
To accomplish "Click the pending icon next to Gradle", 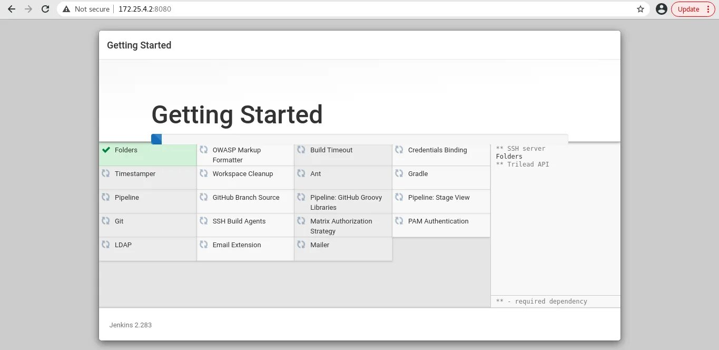I will tap(399, 173).
